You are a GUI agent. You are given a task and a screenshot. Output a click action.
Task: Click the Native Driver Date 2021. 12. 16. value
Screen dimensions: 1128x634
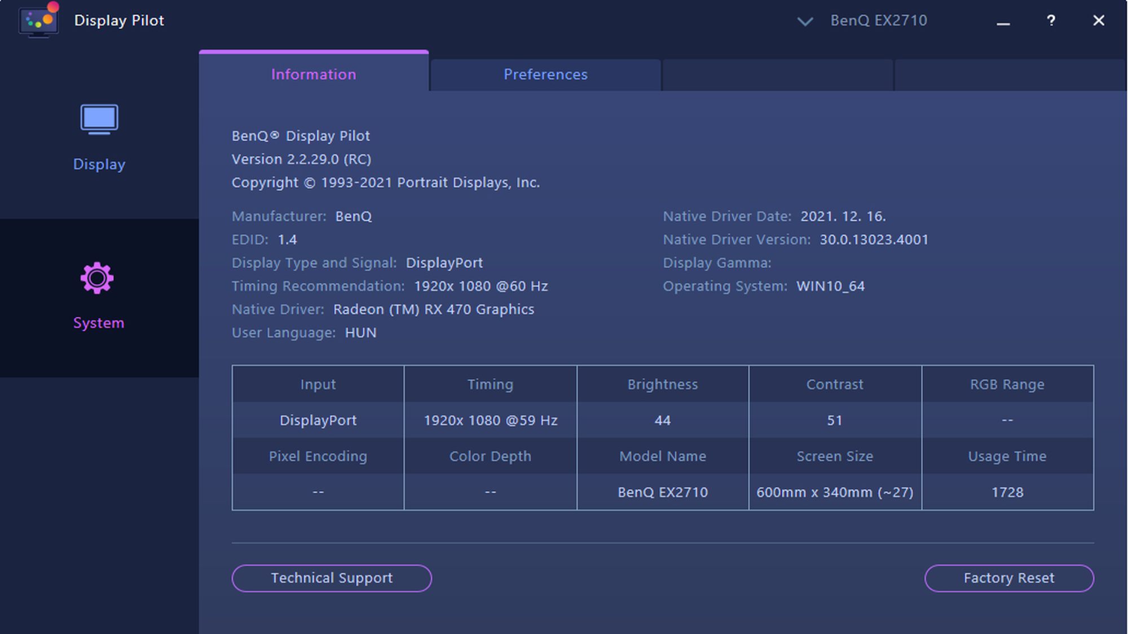click(x=843, y=216)
